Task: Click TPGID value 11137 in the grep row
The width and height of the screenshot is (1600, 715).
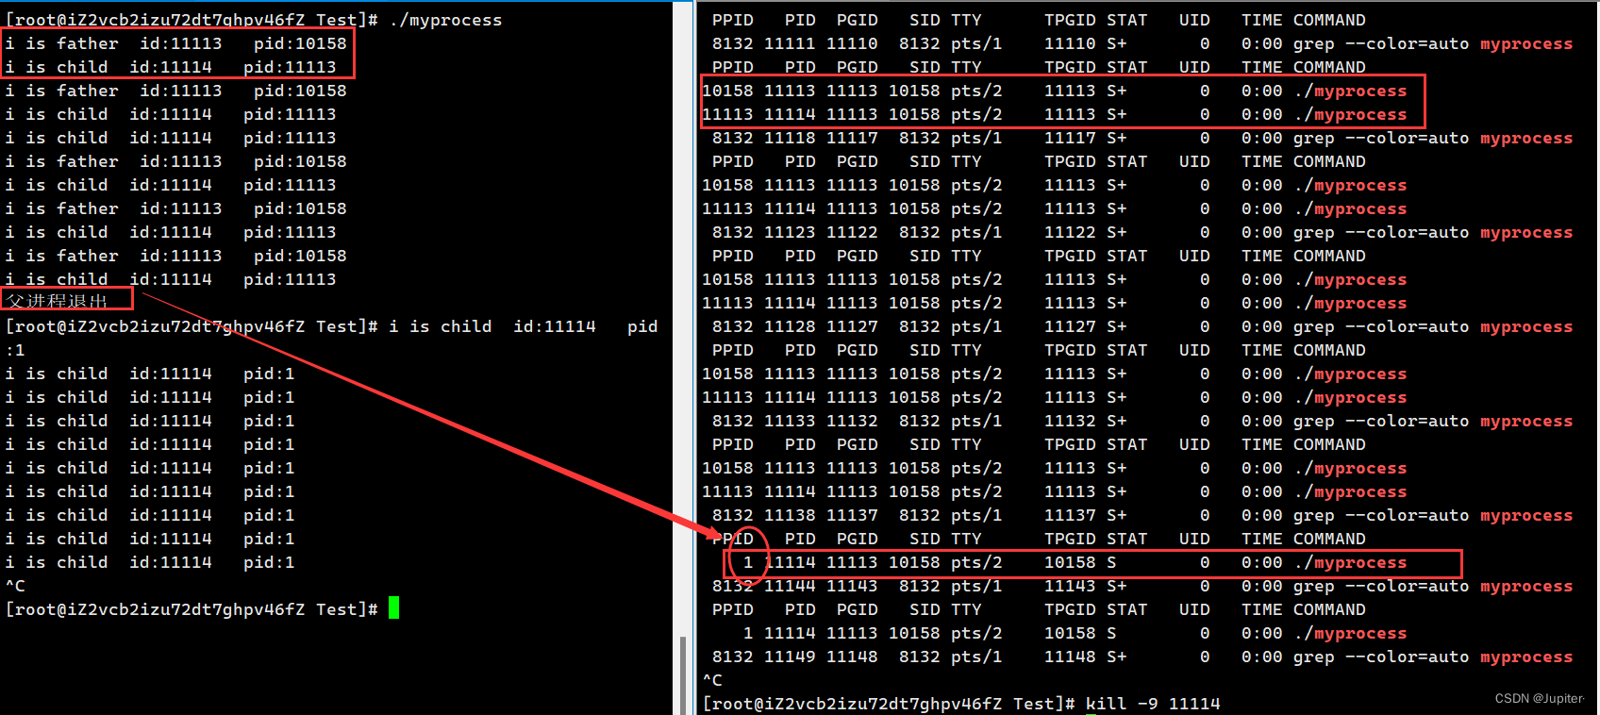Action: click(x=1070, y=515)
